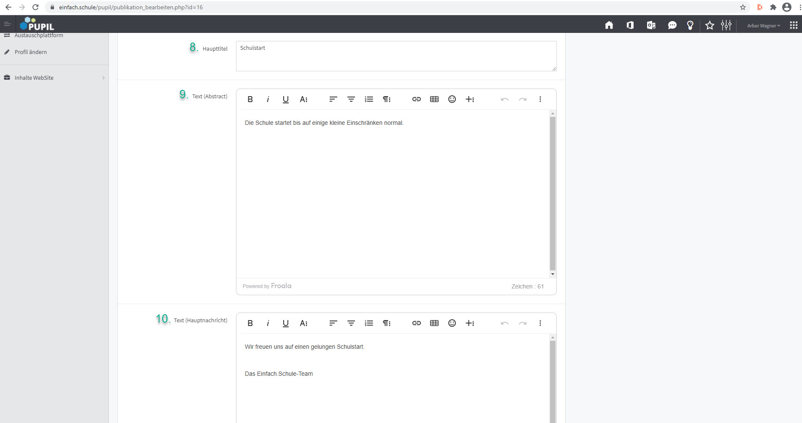Redo change in Abstract editor
Screen dimensions: 802x423
click(x=523, y=99)
